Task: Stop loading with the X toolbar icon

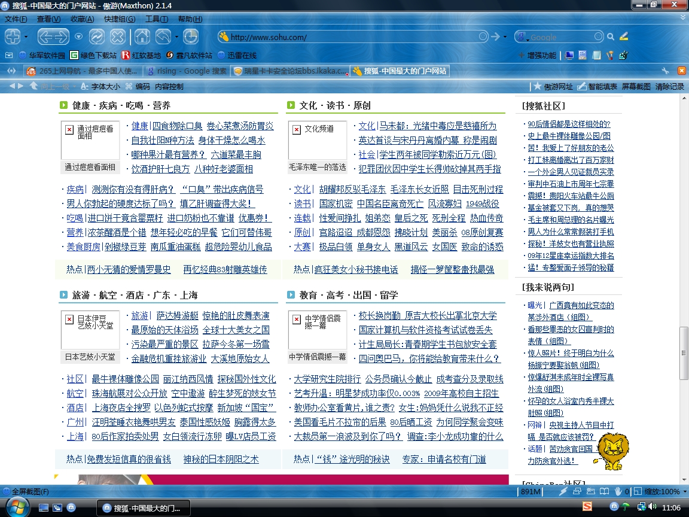Action: click(117, 37)
